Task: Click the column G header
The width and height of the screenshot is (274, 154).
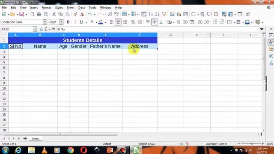Action: (170, 35)
